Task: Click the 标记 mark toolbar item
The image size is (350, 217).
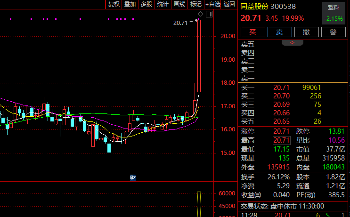Action: tap(195, 4)
